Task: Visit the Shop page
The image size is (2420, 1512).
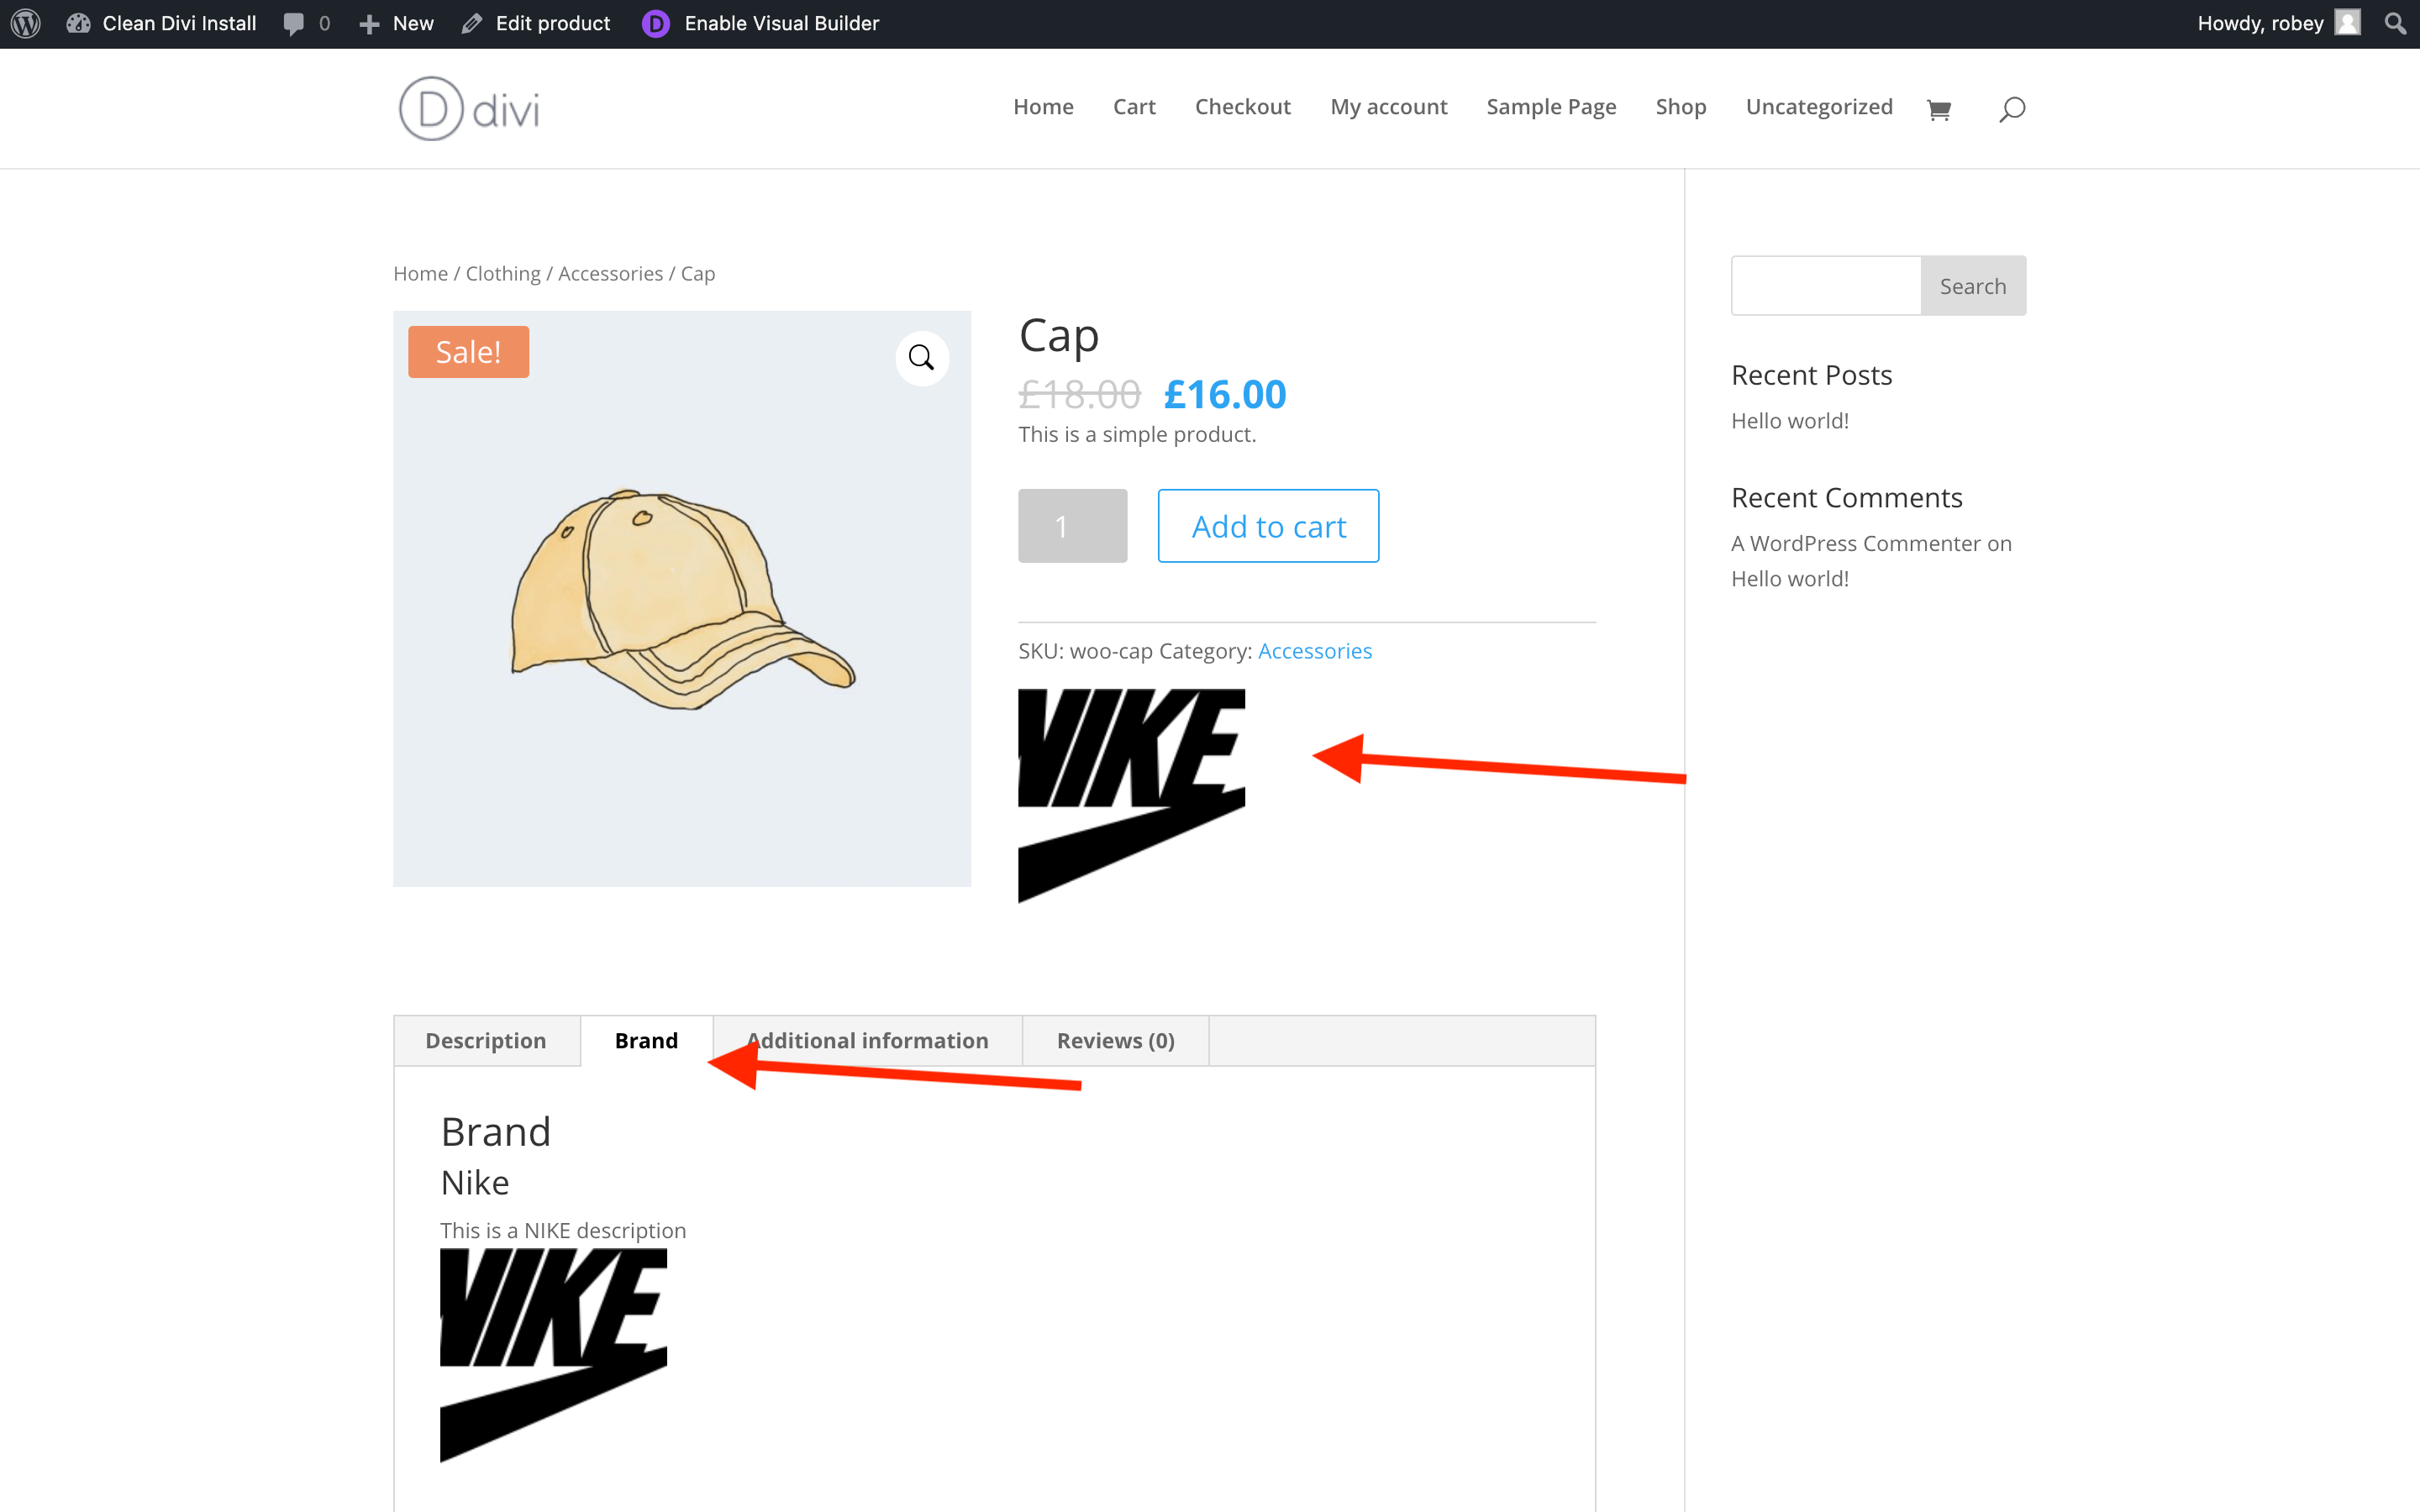Action: click(x=1680, y=107)
